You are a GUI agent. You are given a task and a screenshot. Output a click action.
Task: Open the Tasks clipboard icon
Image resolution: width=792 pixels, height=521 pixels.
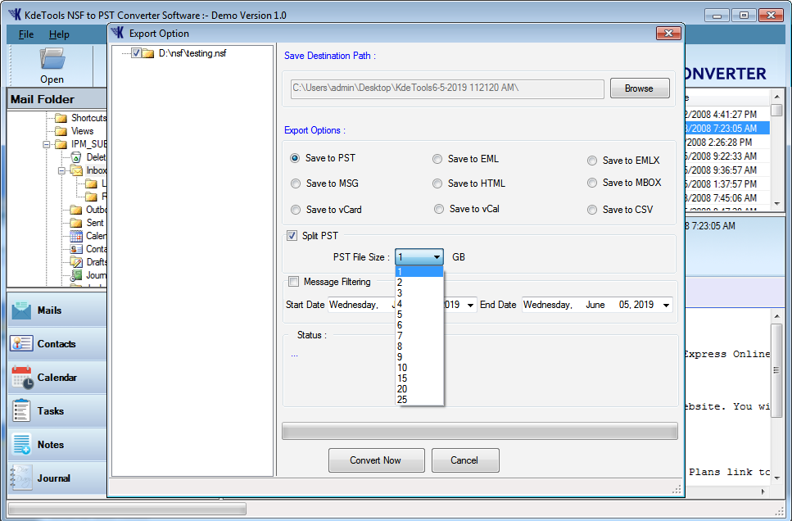click(21, 411)
